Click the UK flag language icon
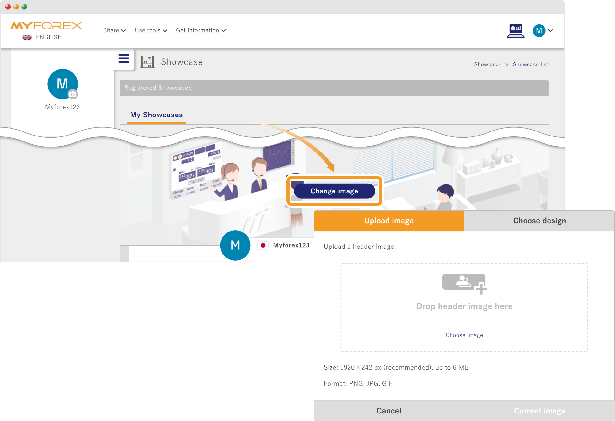This screenshot has height=421, width=615. pos(27,37)
